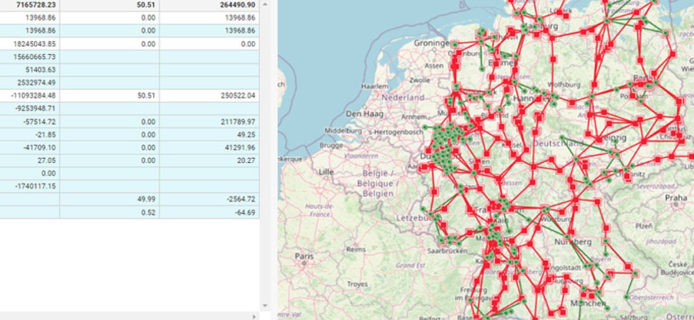Select the cell showing 7165728.23

click(x=29, y=5)
